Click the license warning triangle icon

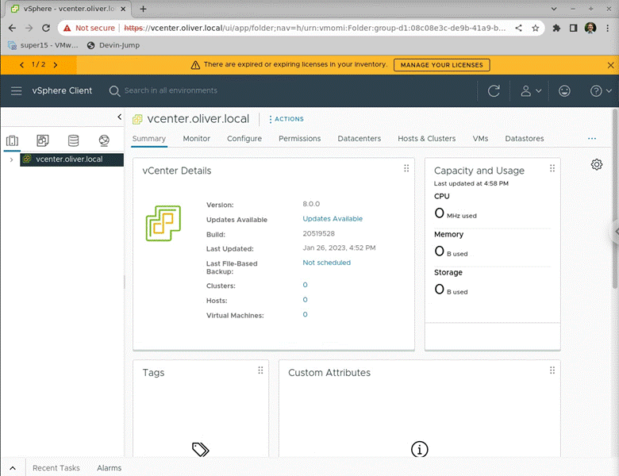pos(195,65)
